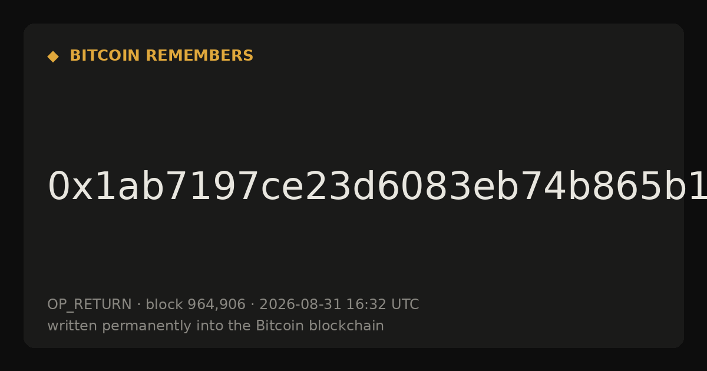Click the 16:32 UTC timestamp
707x371 pixels.
382,305
